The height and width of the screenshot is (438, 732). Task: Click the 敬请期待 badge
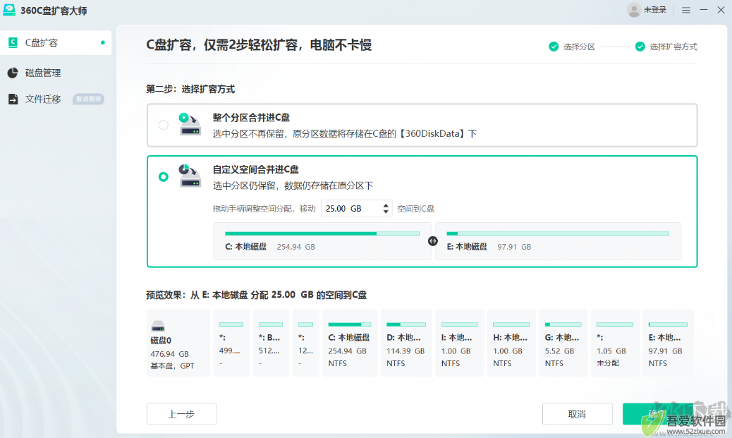click(88, 99)
